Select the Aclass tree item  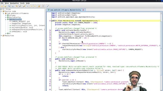click(x=12, y=15)
